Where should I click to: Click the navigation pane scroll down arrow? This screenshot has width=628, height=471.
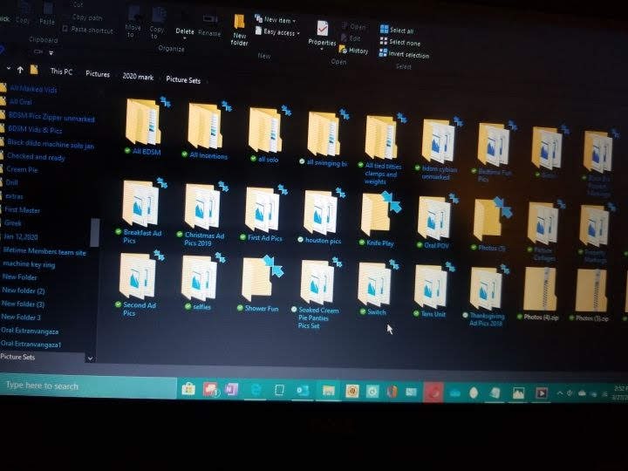tap(90, 358)
